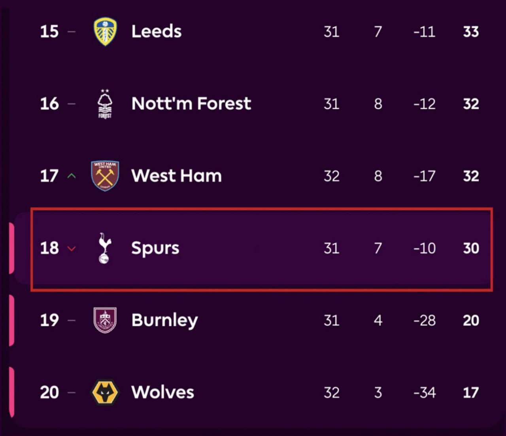Open the Leeds team name link
Viewport: 506px width, 436px height.
click(157, 32)
